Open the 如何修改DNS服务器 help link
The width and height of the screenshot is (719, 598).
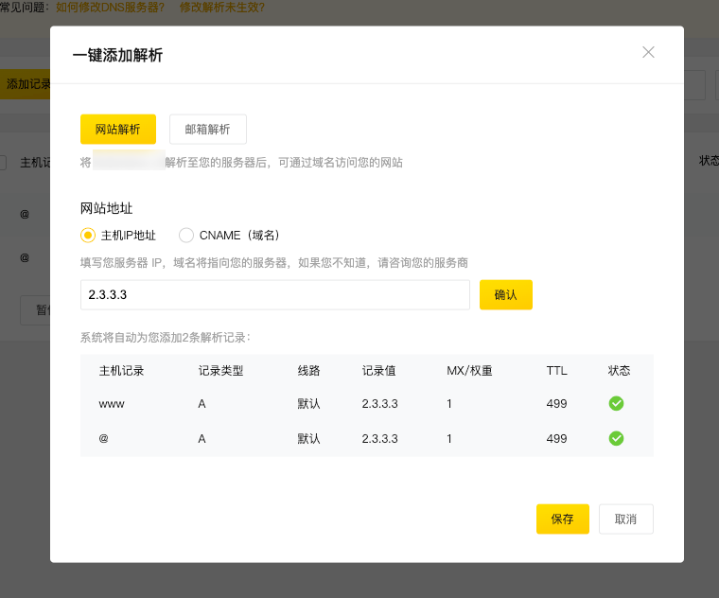pyautogui.click(x=110, y=8)
